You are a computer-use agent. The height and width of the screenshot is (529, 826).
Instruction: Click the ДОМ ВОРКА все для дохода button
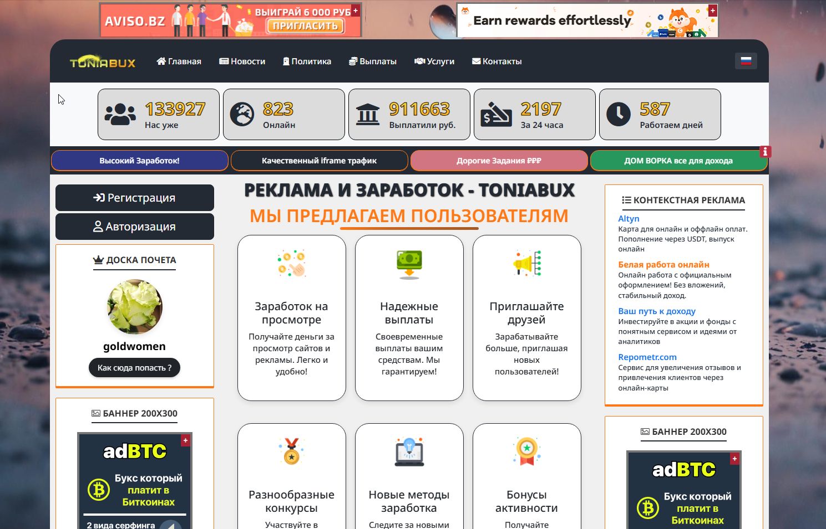click(x=679, y=161)
